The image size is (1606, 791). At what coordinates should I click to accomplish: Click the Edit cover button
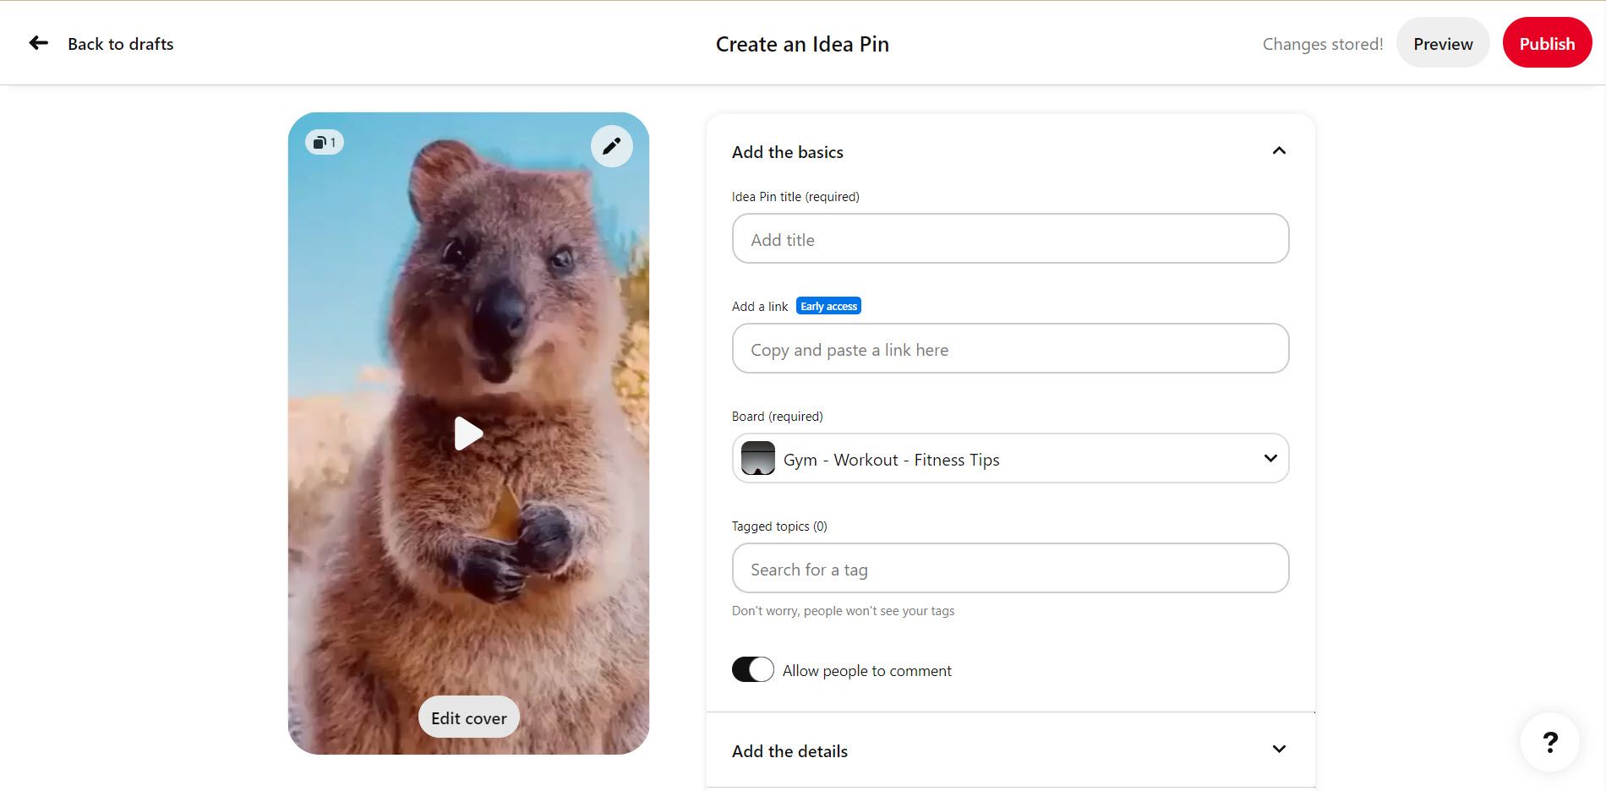(x=468, y=717)
